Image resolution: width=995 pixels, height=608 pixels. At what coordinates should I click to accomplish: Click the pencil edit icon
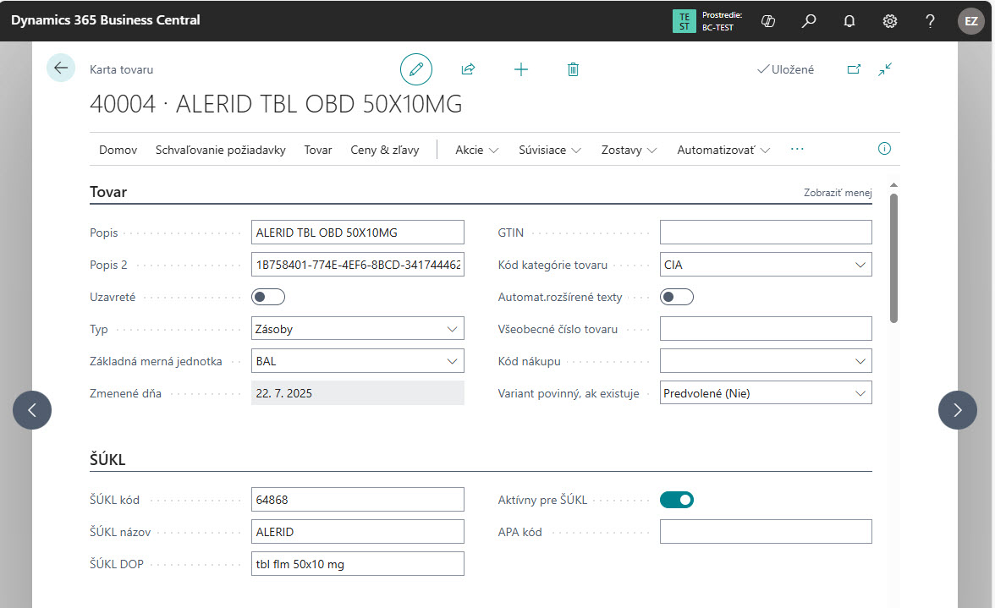[x=415, y=69]
